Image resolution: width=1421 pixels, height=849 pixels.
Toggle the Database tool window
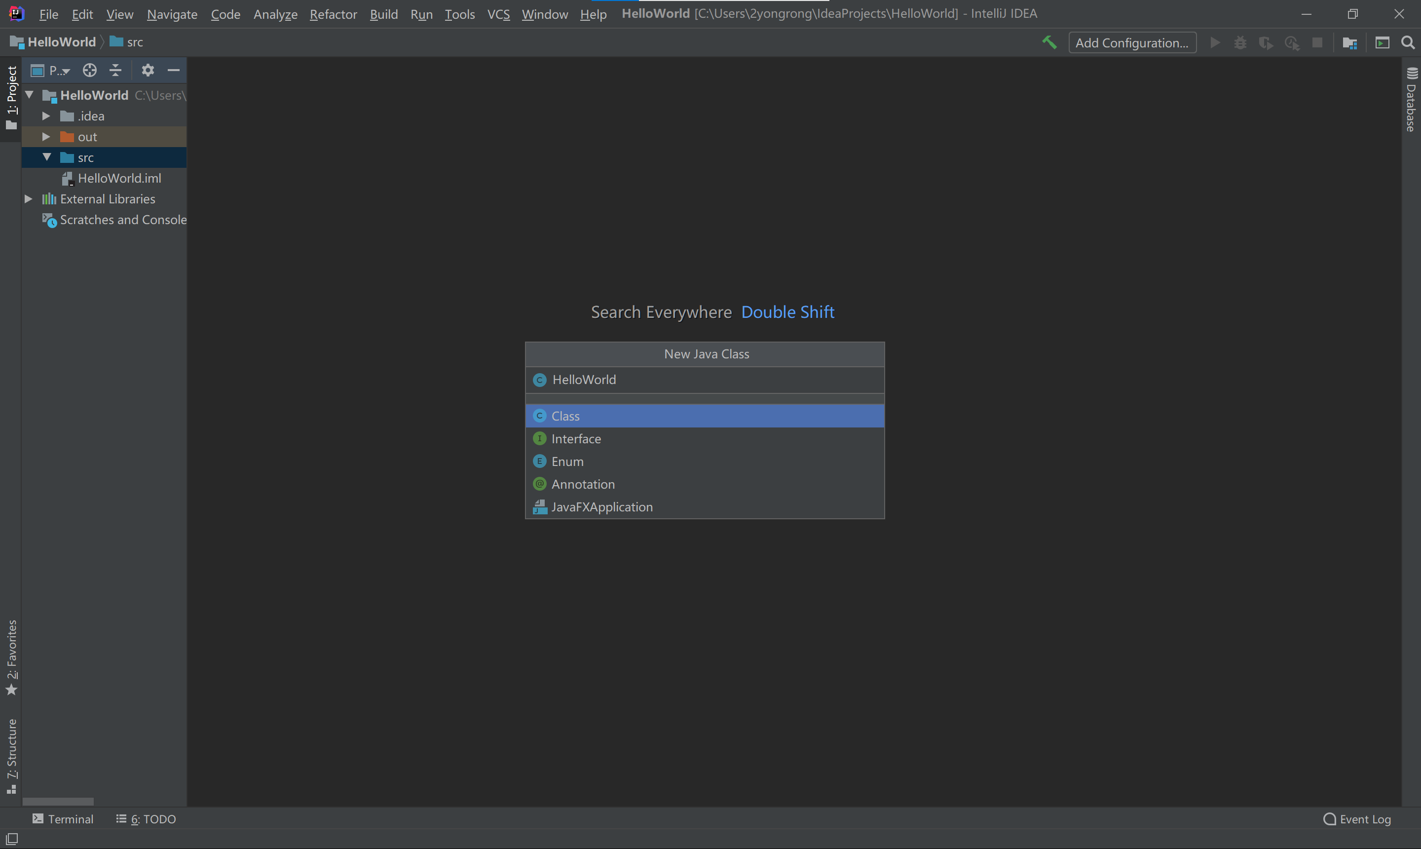[x=1411, y=100]
